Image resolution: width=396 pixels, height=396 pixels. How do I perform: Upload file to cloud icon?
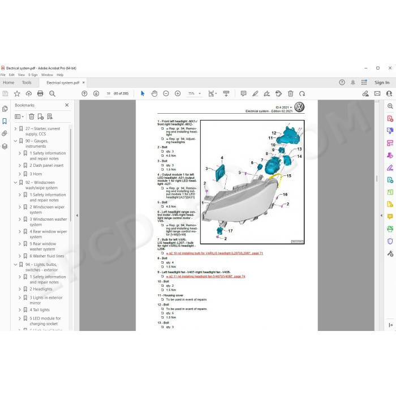coord(29,94)
